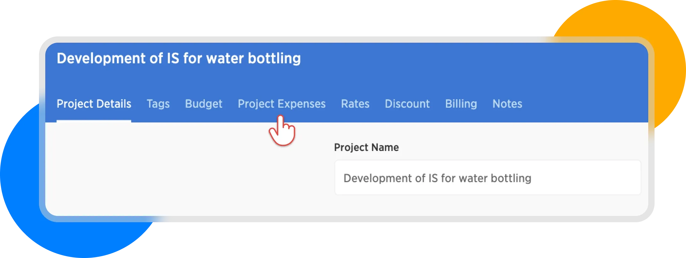Viewport: 686px width, 258px height.
Task: Open the Project Details tab
Action: 94,104
